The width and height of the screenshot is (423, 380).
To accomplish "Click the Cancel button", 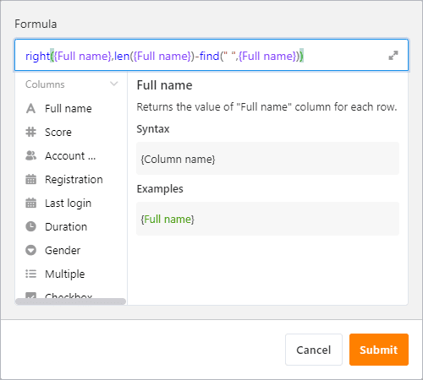I will 314,350.
